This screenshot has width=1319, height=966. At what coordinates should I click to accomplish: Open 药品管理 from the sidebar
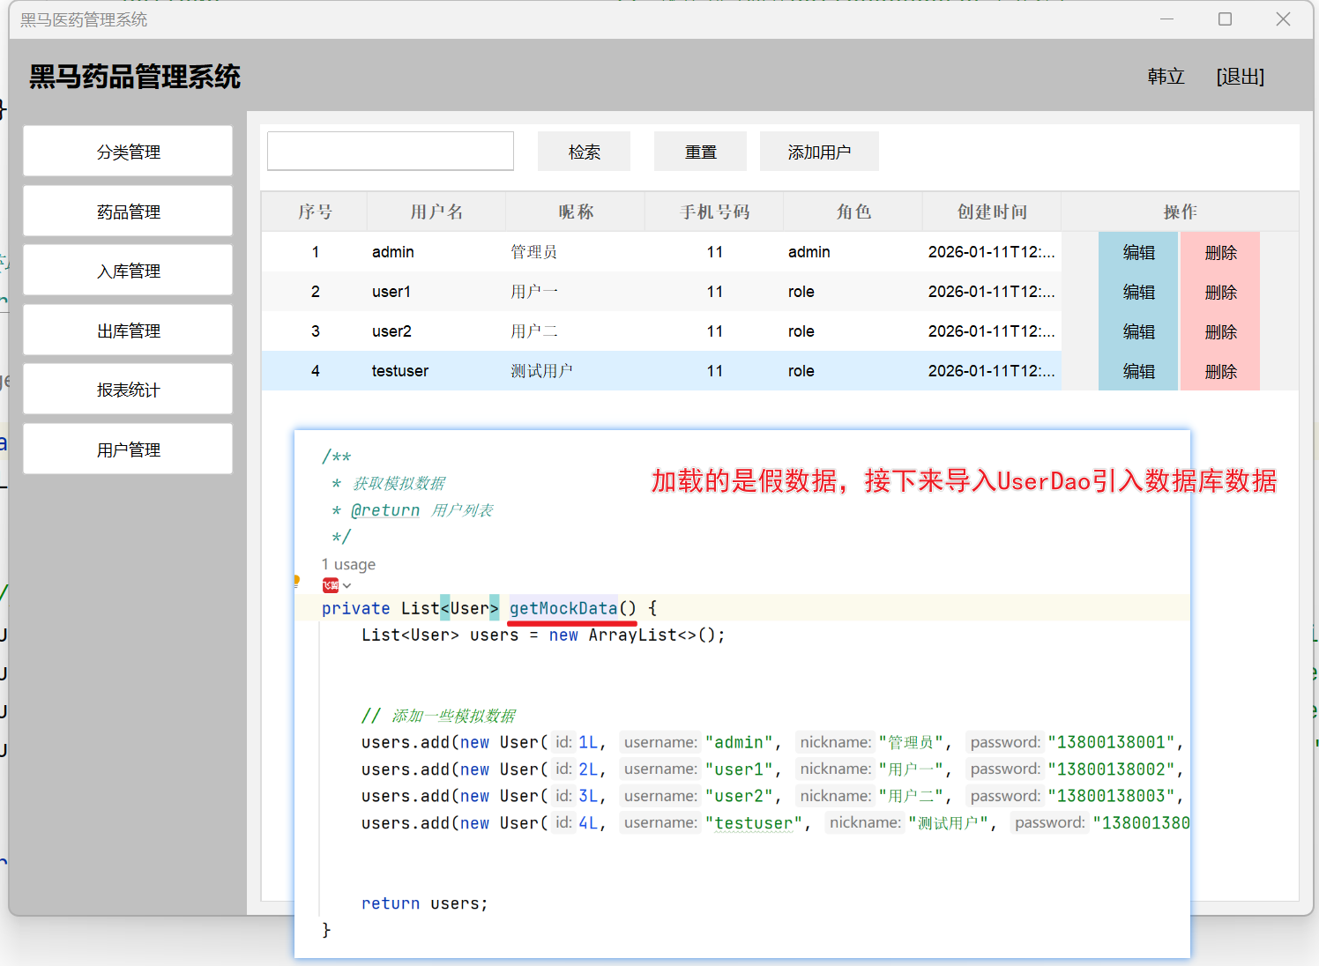tap(128, 212)
